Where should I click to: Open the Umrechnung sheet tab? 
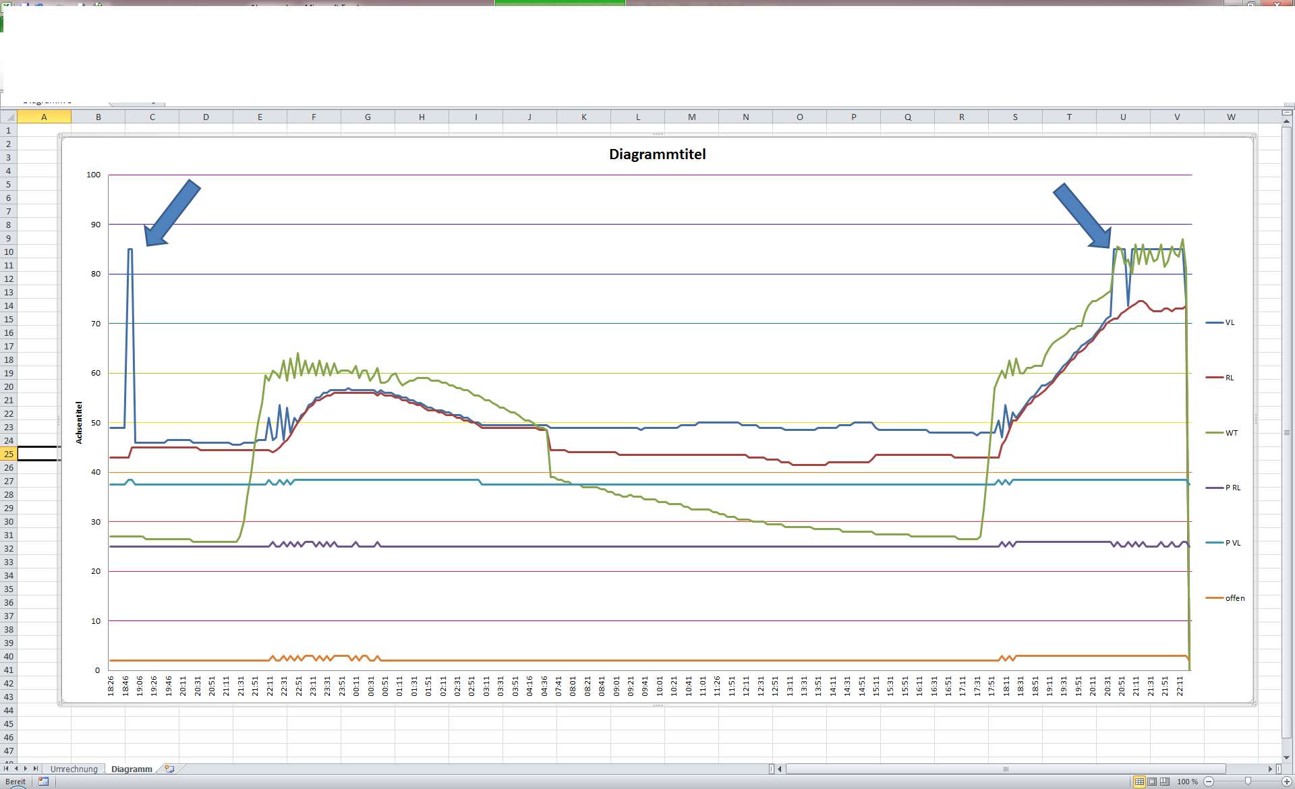tap(74, 769)
